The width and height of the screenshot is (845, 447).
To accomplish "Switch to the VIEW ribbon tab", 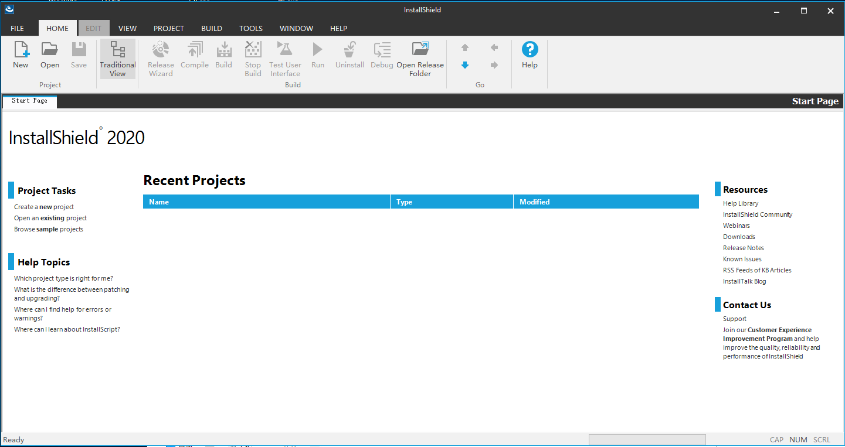I will pos(128,28).
